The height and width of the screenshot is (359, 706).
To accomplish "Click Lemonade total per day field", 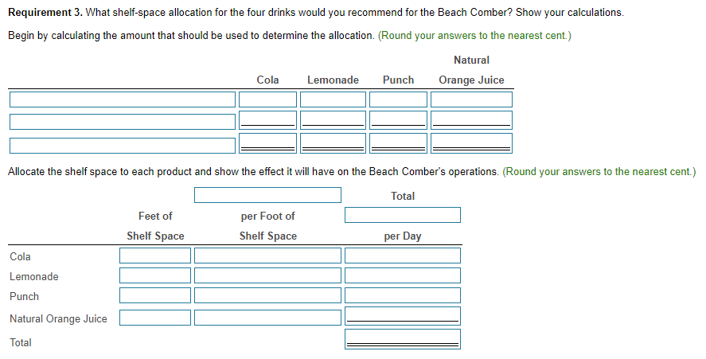I will pyautogui.click(x=403, y=275).
